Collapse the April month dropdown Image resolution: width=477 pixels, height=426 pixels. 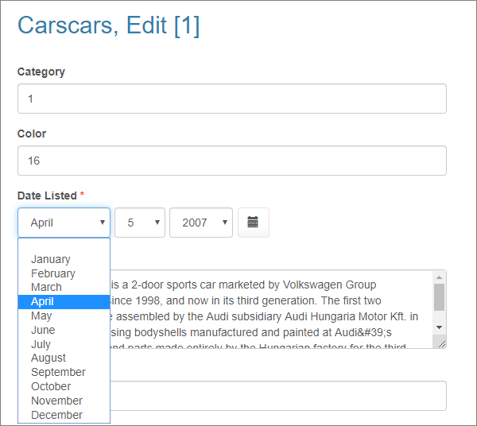click(x=64, y=223)
